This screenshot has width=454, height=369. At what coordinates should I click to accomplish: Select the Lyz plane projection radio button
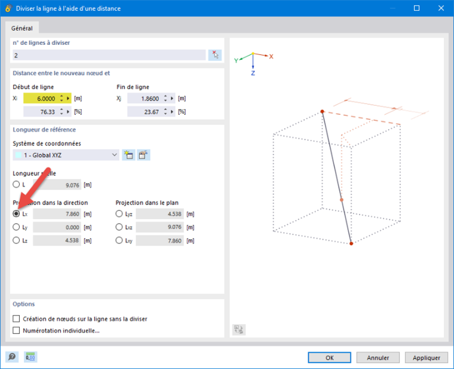pyautogui.click(x=119, y=214)
